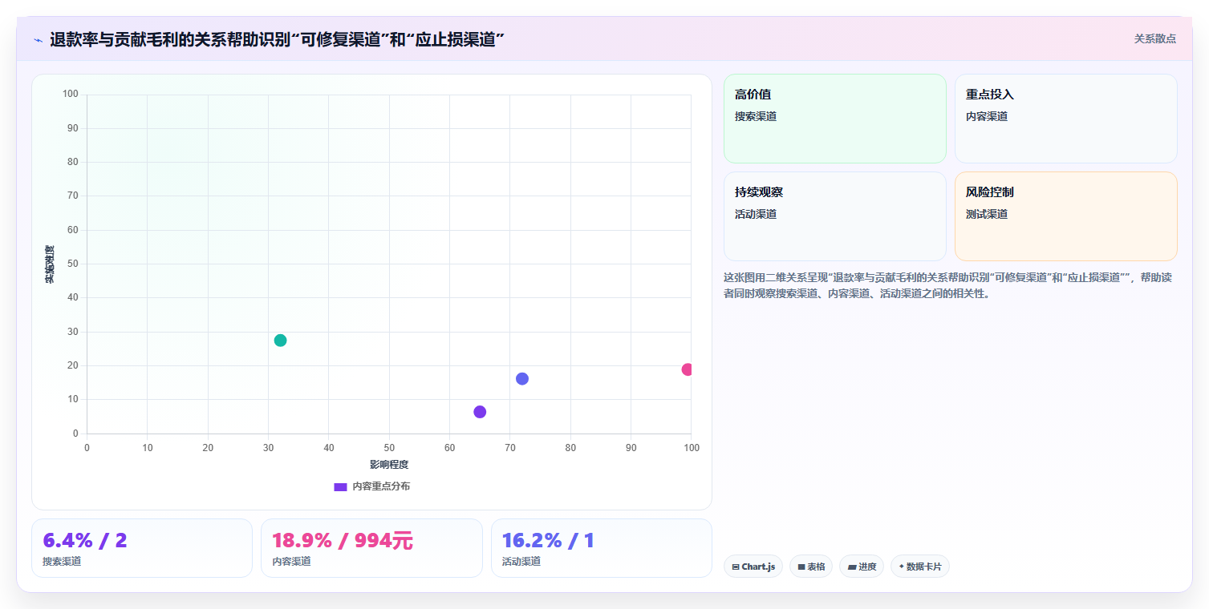Click the 进度 tag chip
This screenshot has height=609, width=1209.
[x=862, y=567]
